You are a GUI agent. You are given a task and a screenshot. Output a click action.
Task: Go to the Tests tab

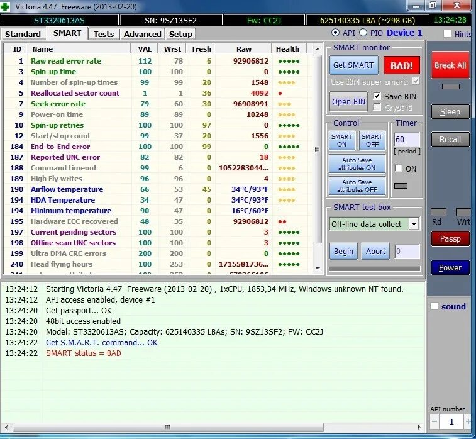point(104,34)
